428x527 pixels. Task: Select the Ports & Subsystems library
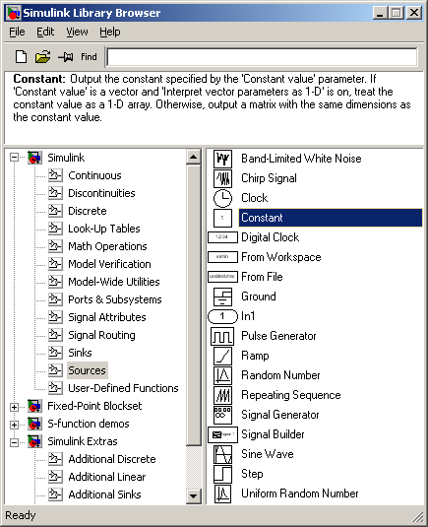click(x=115, y=299)
